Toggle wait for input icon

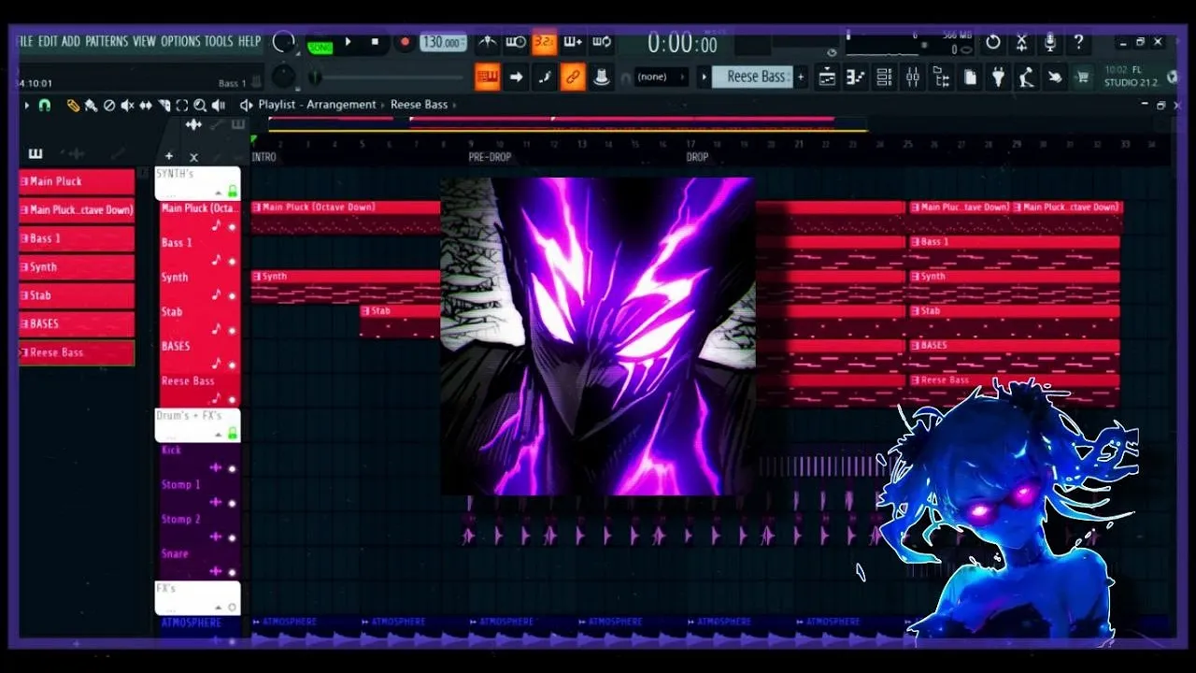(516, 42)
